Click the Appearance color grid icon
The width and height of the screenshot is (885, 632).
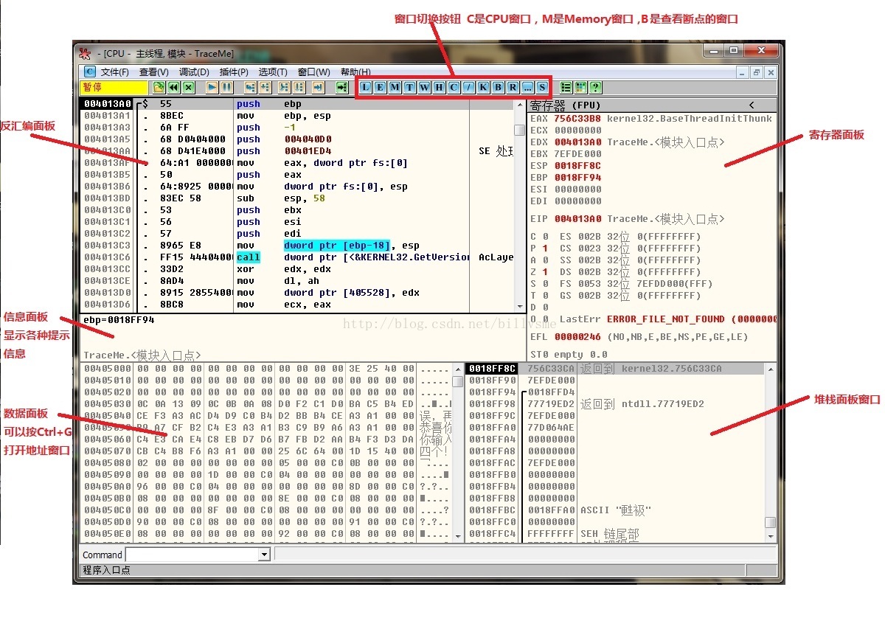click(580, 87)
